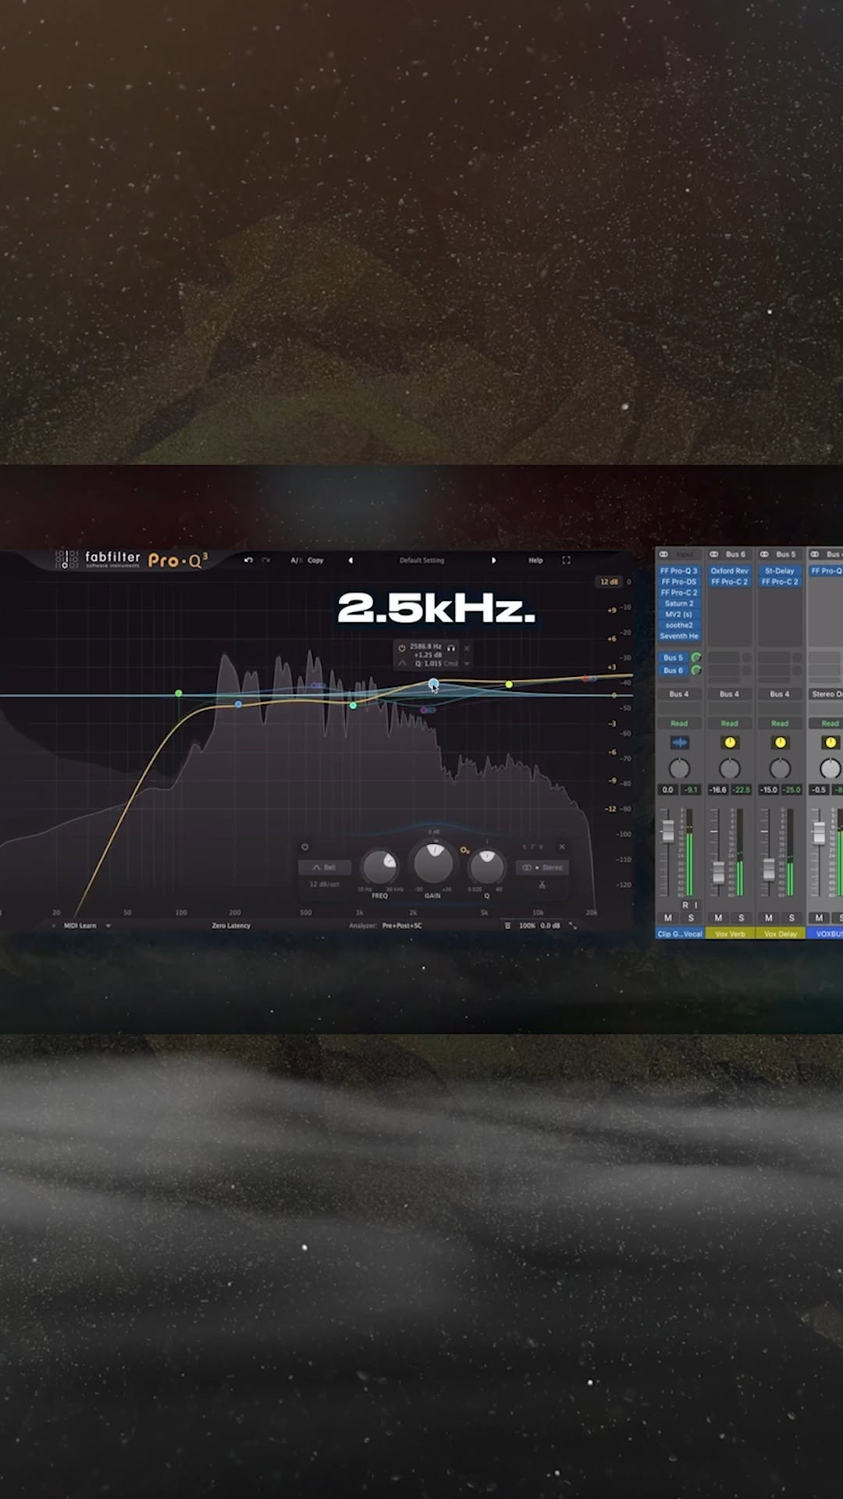Image resolution: width=843 pixels, height=1499 pixels.
Task: Open the Saturn 2 plugin slot
Action: click(x=679, y=604)
